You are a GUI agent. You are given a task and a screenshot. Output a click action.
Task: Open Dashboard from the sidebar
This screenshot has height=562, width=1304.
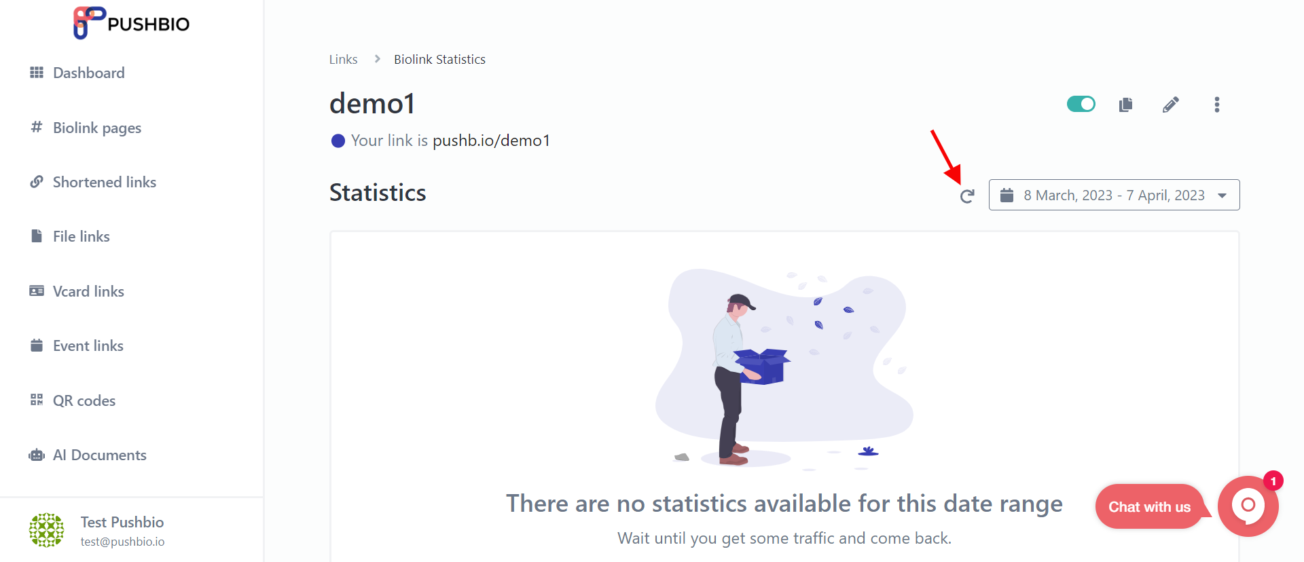[77, 73]
